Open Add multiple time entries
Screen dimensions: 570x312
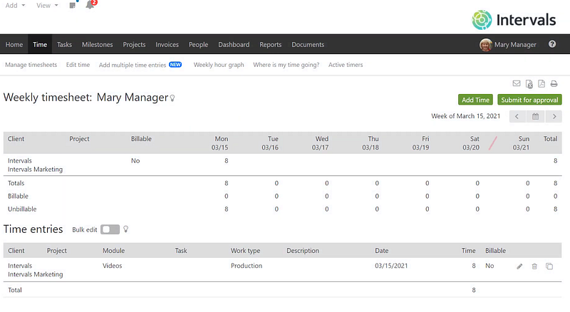point(133,65)
